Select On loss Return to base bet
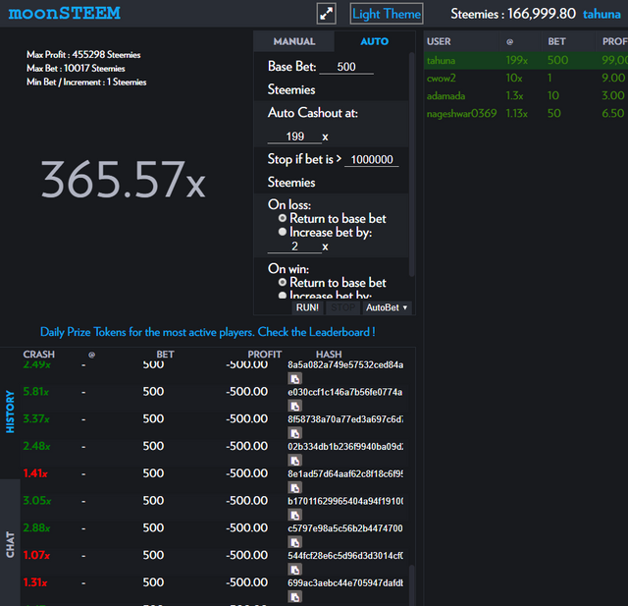628x606 pixels. click(283, 218)
